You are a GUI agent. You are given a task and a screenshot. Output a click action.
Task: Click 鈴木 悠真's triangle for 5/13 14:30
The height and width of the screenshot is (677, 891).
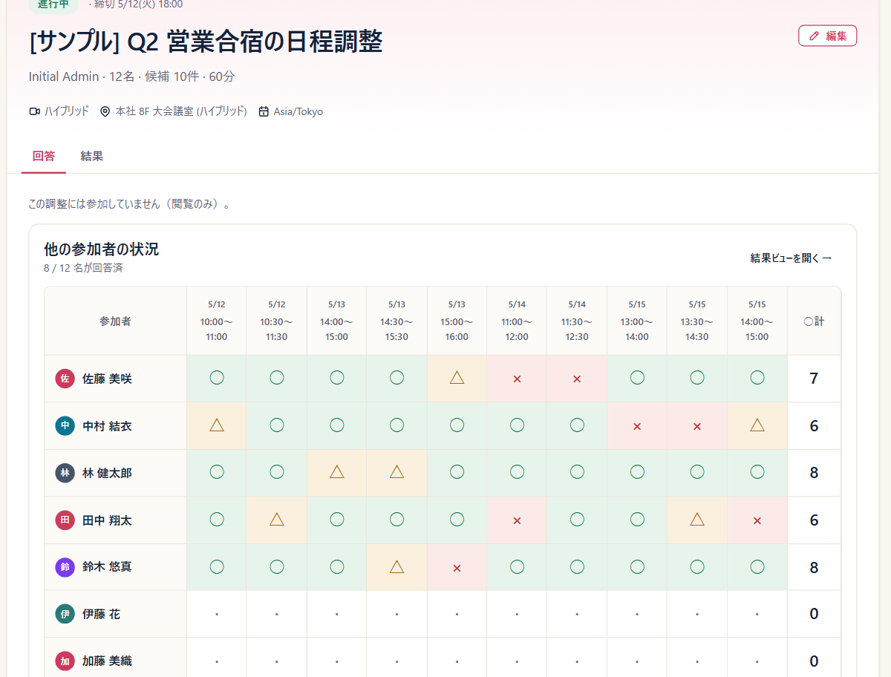click(x=396, y=567)
